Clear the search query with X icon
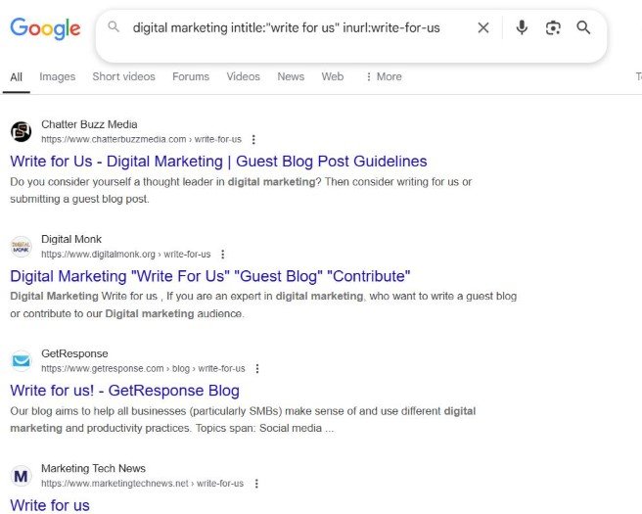 tap(483, 27)
